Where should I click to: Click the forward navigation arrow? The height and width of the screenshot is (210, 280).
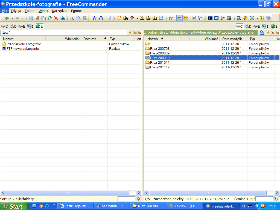17,18
